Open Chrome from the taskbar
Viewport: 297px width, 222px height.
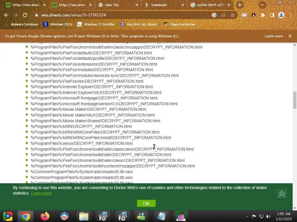(x=26, y=216)
